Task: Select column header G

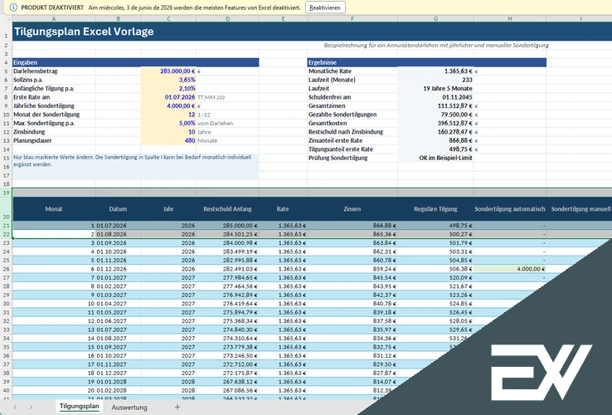Action: (x=435, y=18)
